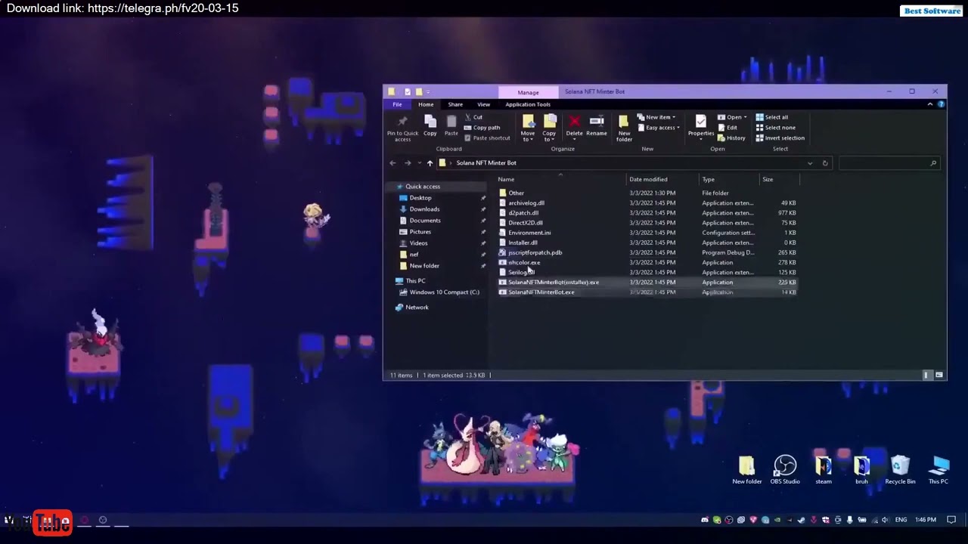
Task: Open the Application Tools tab
Action: 528,104
